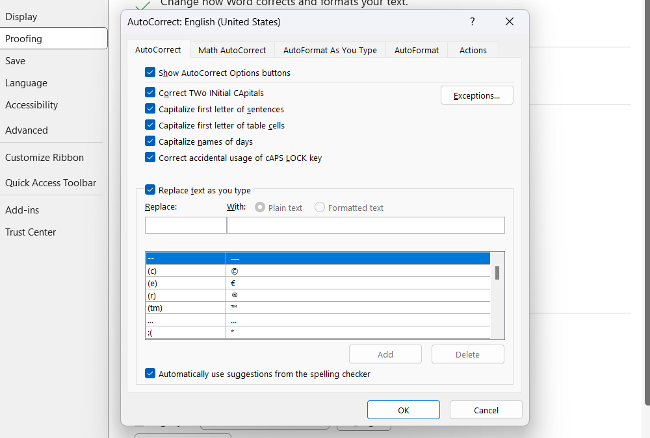The width and height of the screenshot is (650, 438).
Task: Dismiss the dialog with Cancel
Action: point(486,410)
